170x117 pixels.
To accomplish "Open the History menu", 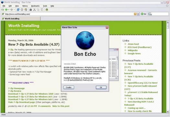I will point(25,6).
